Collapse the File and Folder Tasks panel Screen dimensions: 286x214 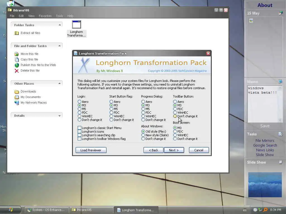coord(59,46)
